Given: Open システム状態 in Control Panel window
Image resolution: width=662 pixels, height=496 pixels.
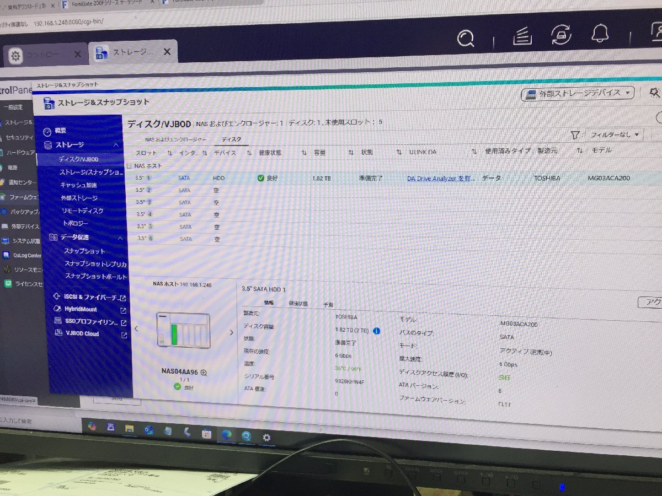Looking at the screenshot, I should pyautogui.click(x=26, y=241).
